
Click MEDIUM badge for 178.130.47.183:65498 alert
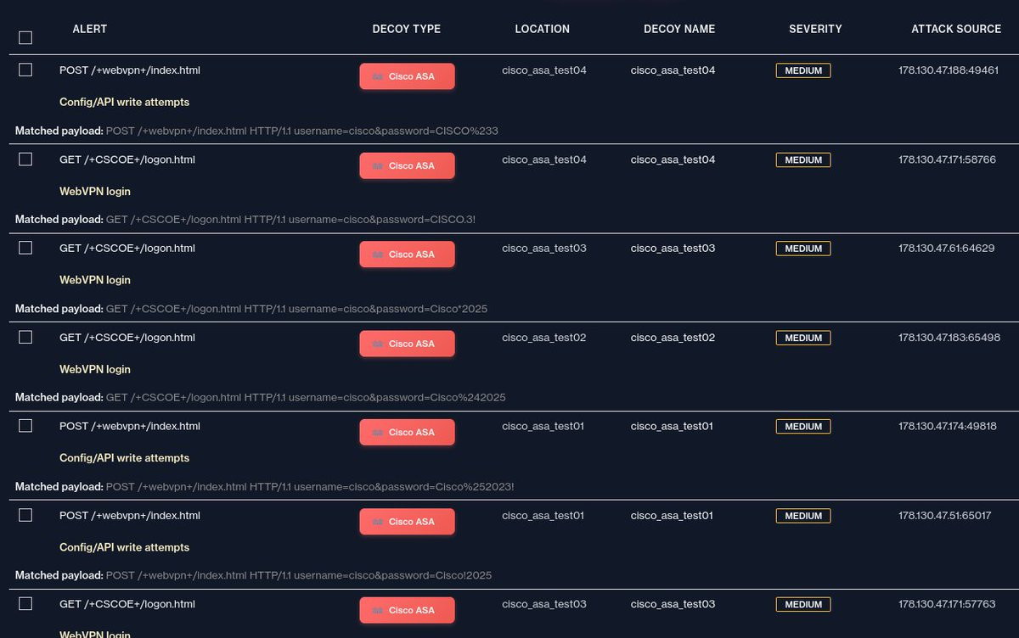pyautogui.click(x=803, y=338)
